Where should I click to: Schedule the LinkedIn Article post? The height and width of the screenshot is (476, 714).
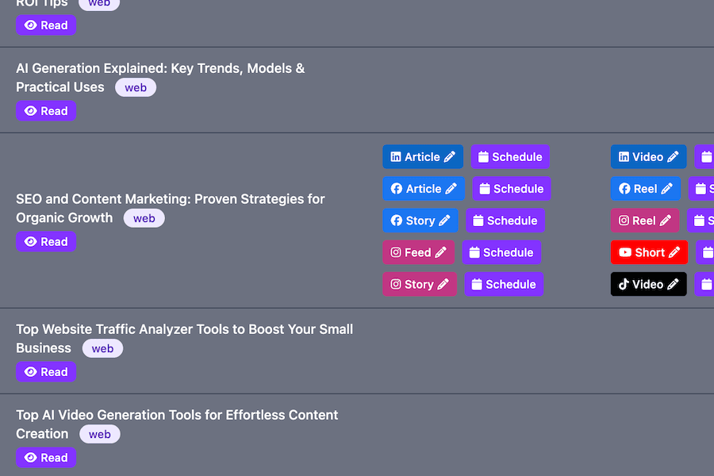pyautogui.click(x=509, y=157)
